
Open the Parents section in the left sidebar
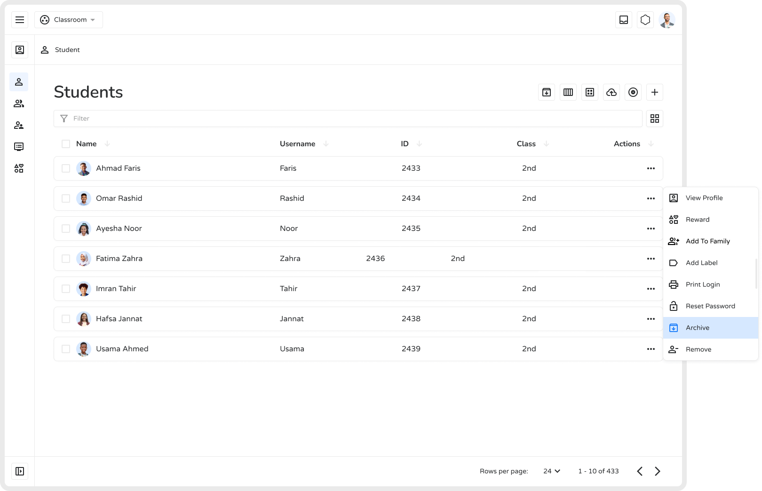19,125
